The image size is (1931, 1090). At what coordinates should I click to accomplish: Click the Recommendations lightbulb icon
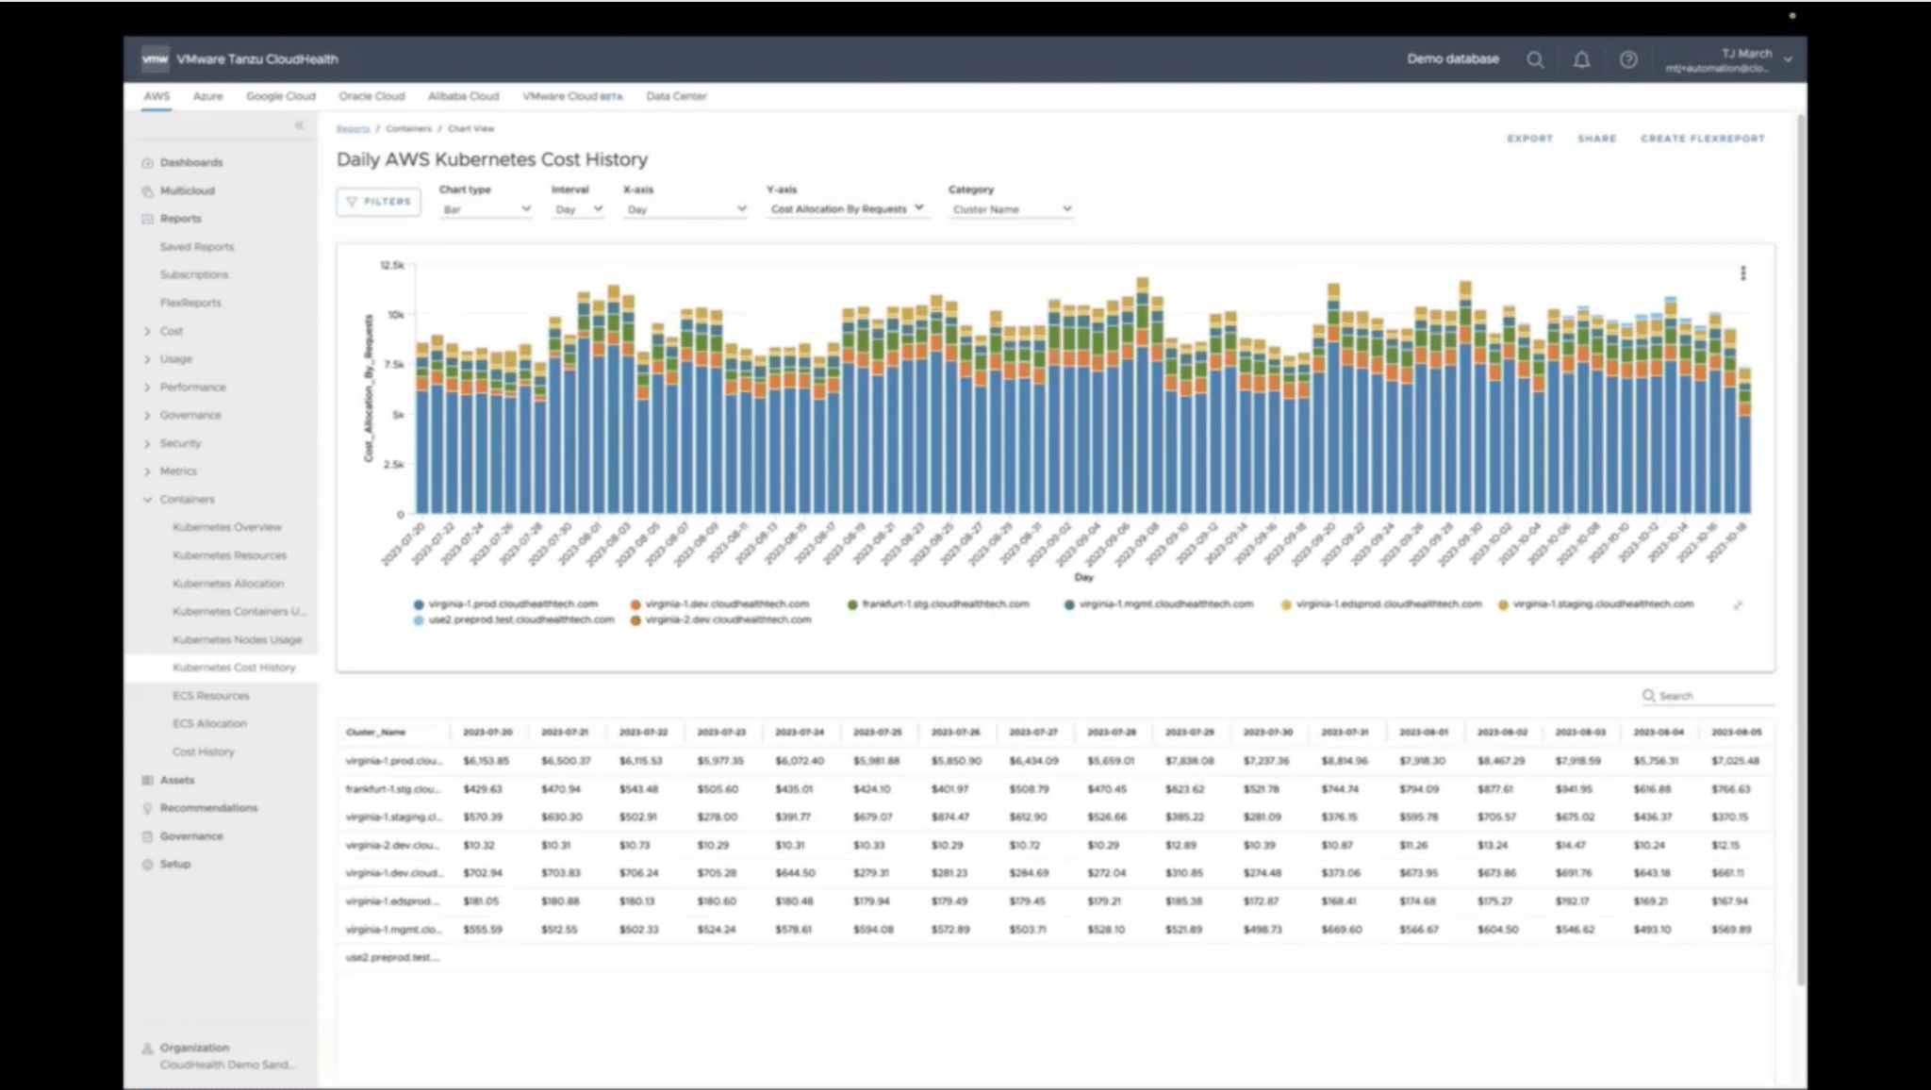click(148, 808)
